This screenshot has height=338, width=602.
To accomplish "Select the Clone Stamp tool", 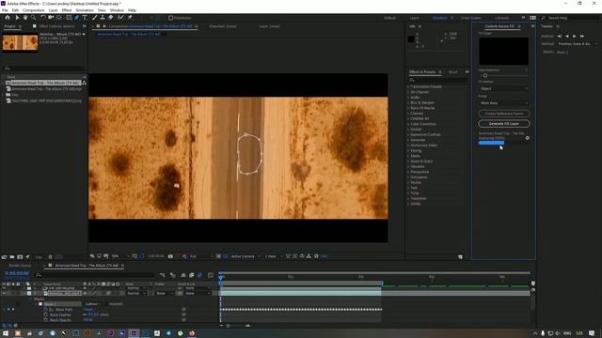I will (x=103, y=18).
